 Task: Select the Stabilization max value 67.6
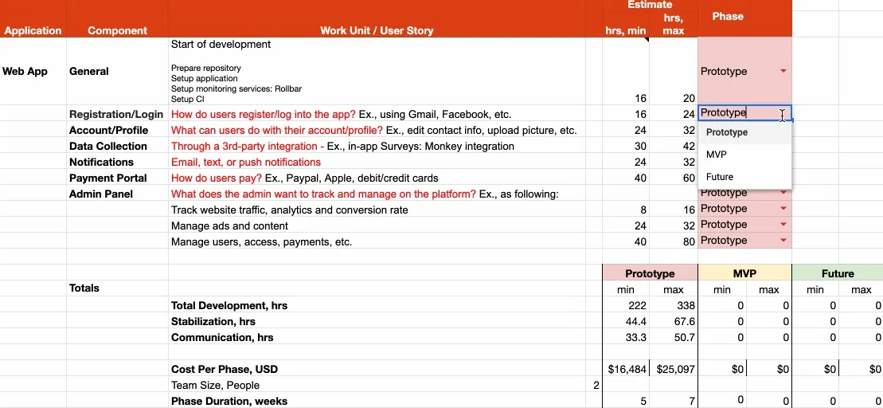tap(674, 322)
